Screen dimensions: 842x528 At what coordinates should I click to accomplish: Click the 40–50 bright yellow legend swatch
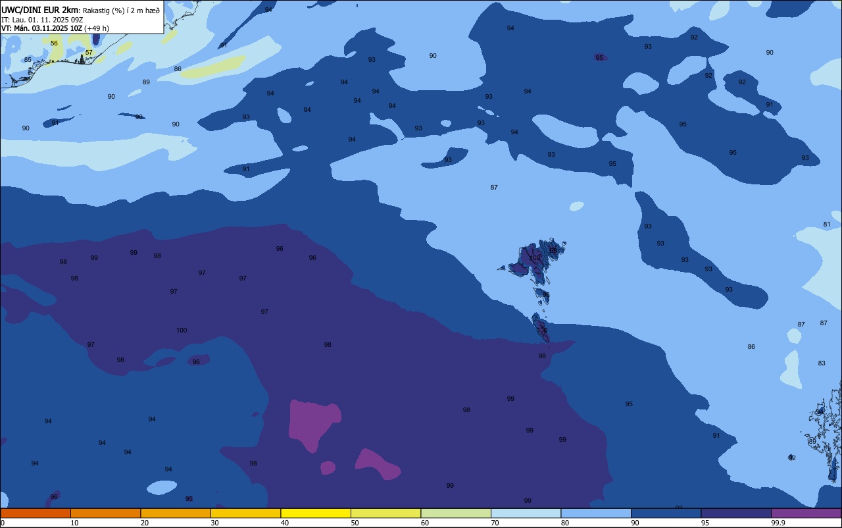[x=316, y=513]
